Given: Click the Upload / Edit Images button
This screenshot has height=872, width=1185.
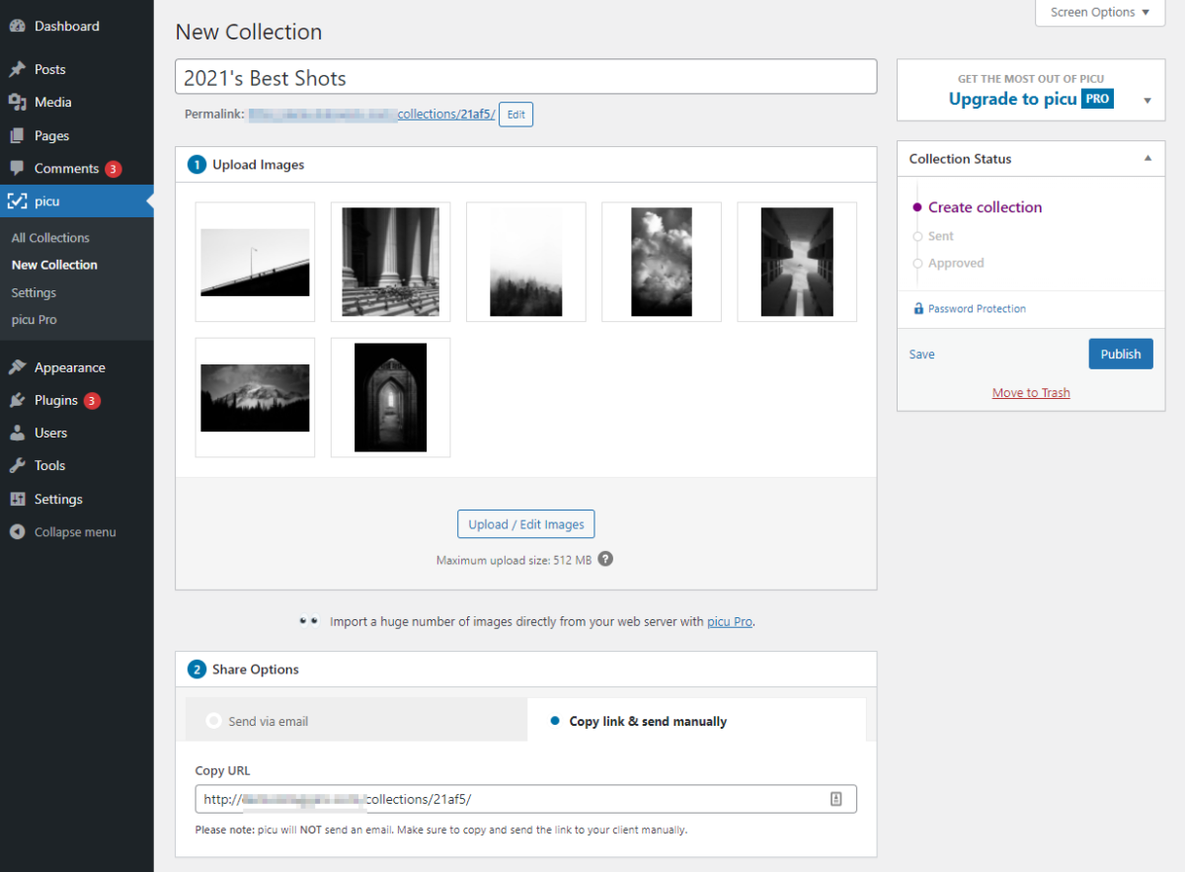Looking at the screenshot, I should [526, 524].
